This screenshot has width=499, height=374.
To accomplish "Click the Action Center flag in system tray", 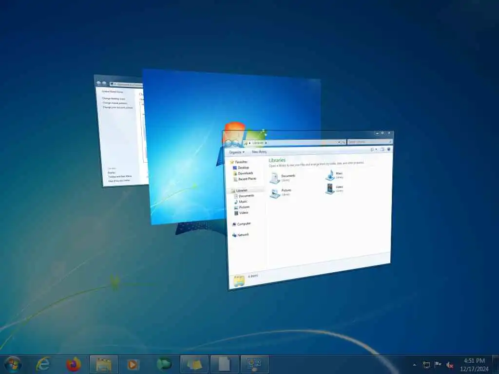I will click(438, 364).
